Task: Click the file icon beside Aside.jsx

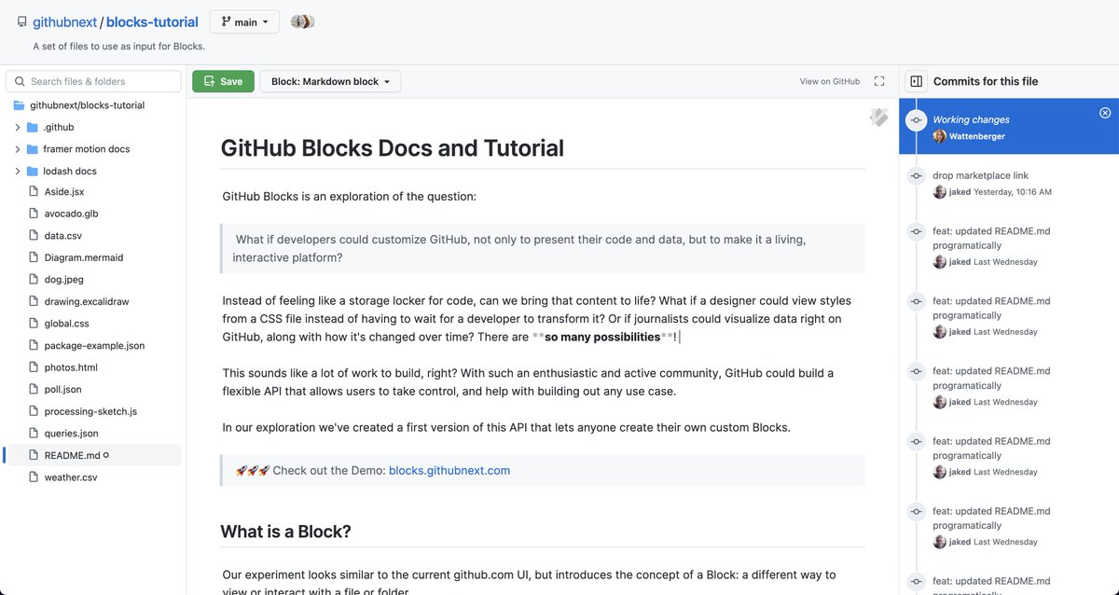Action: pyautogui.click(x=34, y=192)
